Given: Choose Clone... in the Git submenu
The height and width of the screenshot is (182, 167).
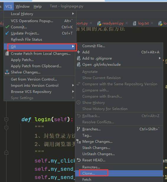Looking at the screenshot, I should point(119,173).
